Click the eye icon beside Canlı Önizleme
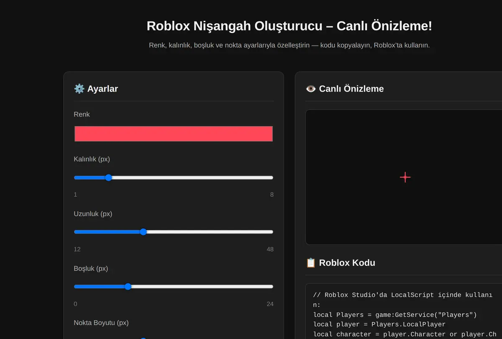This screenshot has width=502, height=339. click(311, 89)
